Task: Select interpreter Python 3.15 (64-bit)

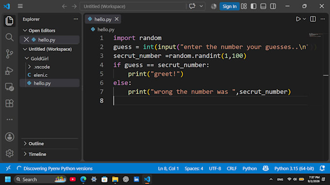Action: click(x=294, y=169)
